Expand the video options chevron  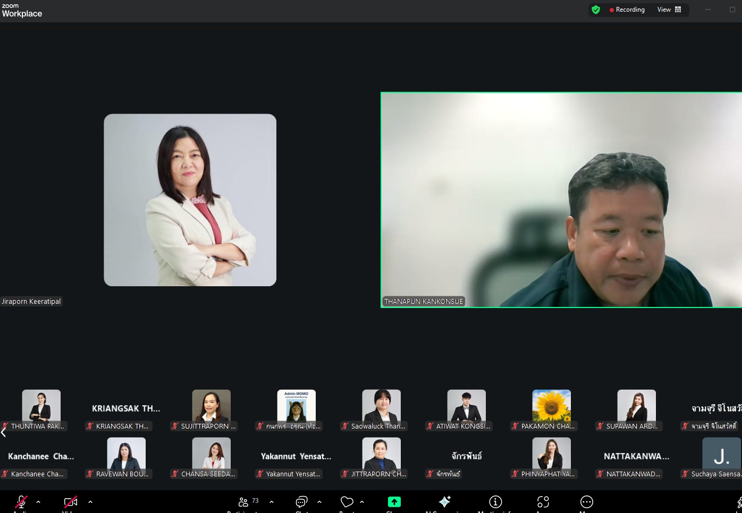tap(90, 502)
